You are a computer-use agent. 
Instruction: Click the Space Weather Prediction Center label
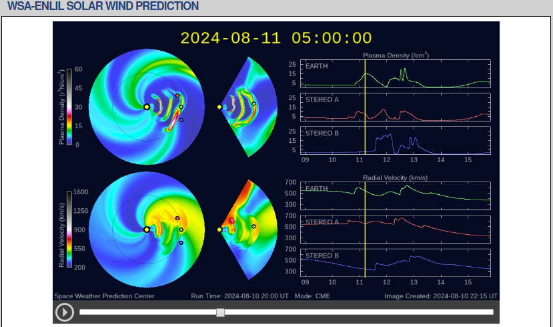click(x=104, y=296)
